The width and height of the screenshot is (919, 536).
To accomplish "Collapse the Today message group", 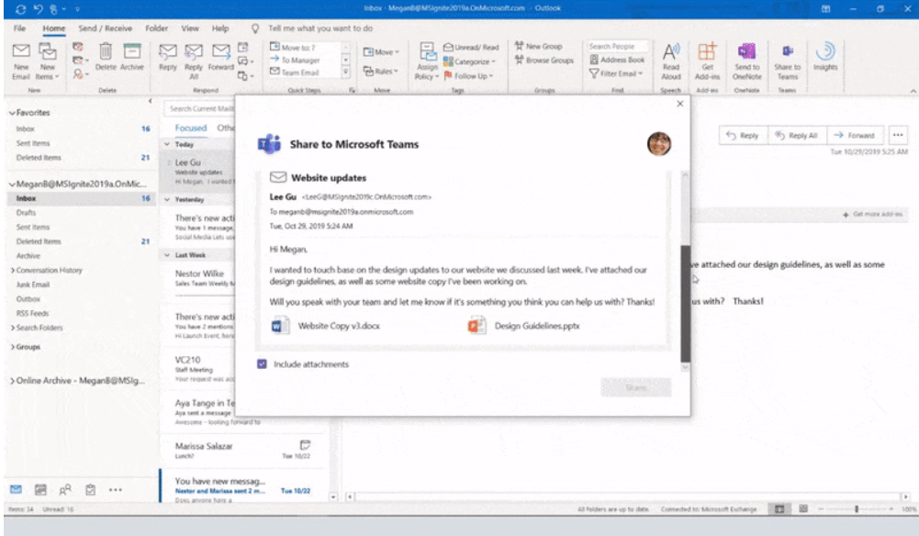I will (167, 144).
